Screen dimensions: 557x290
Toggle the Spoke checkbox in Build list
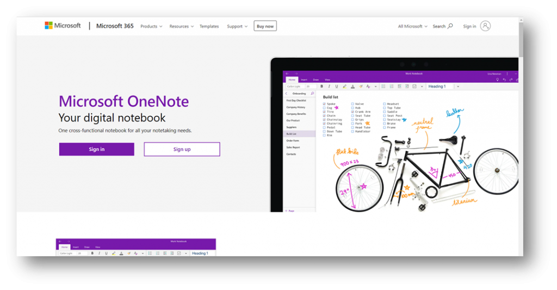pos(325,104)
